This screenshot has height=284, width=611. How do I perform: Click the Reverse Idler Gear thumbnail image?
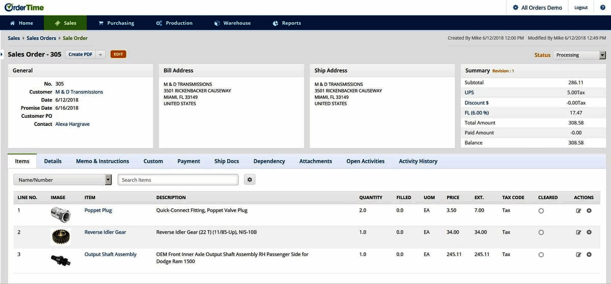click(x=61, y=236)
